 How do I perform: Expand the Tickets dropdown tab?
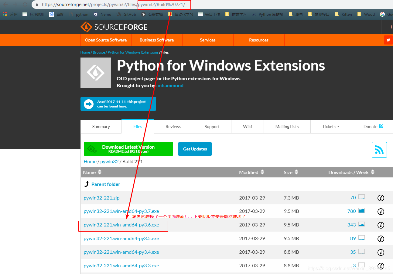(x=331, y=127)
